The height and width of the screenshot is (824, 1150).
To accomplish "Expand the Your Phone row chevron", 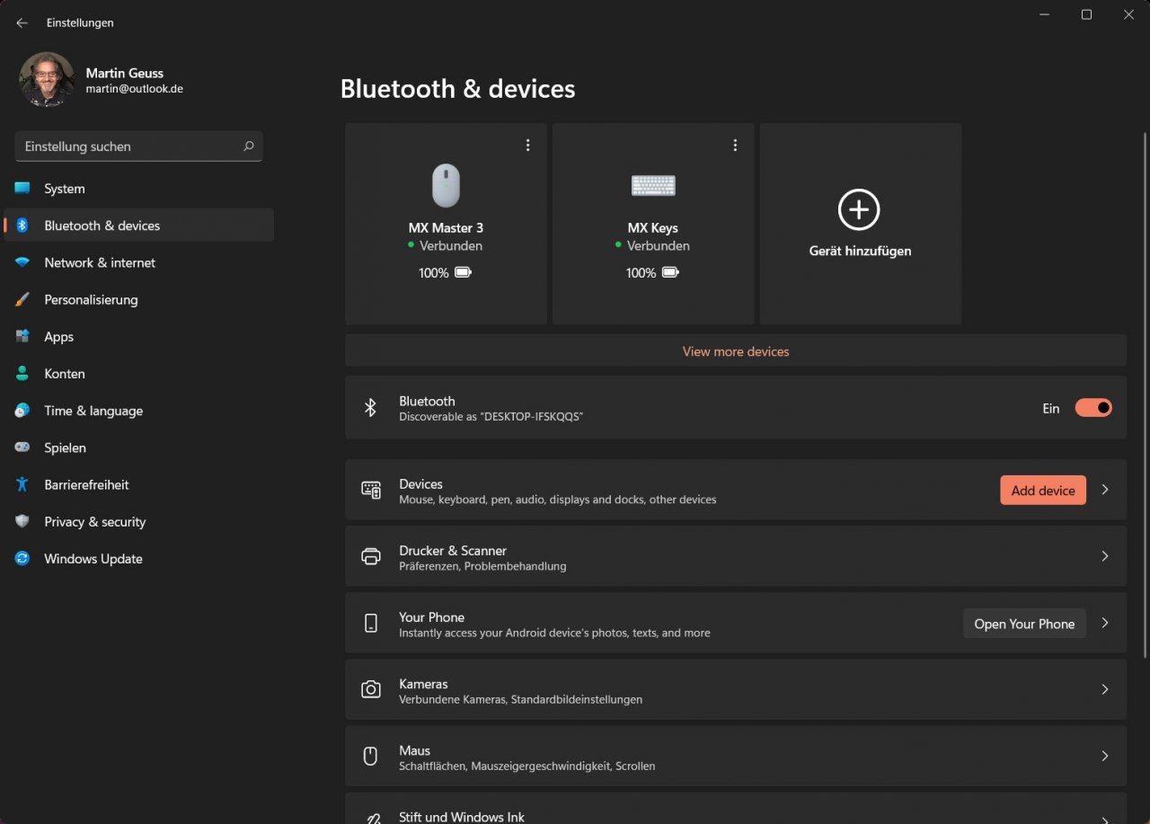I will [1105, 623].
